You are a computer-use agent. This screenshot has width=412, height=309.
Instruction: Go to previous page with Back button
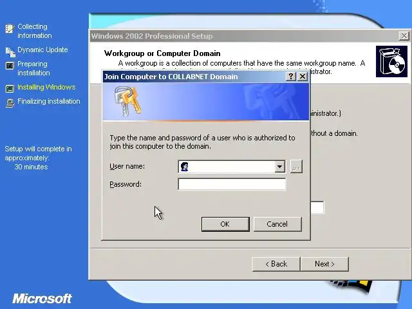pyautogui.click(x=276, y=264)
